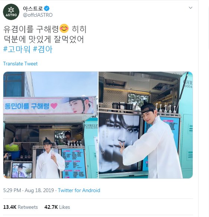Expand the tweet options chevron menu
209x217 pixels.
[190, 8]
